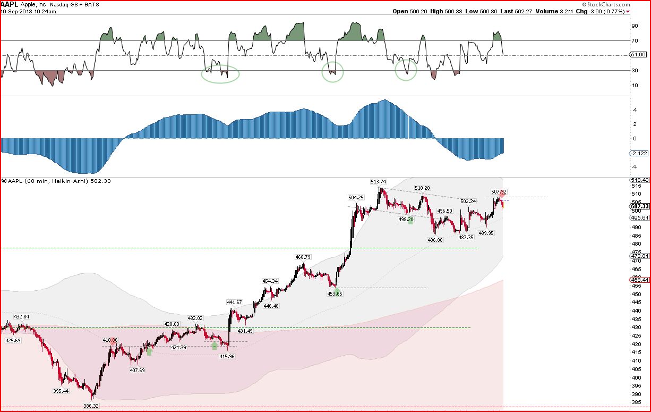Click the 468.79 price label
Image resolution: width=651 pixels, height=412 pixels.
303,257
